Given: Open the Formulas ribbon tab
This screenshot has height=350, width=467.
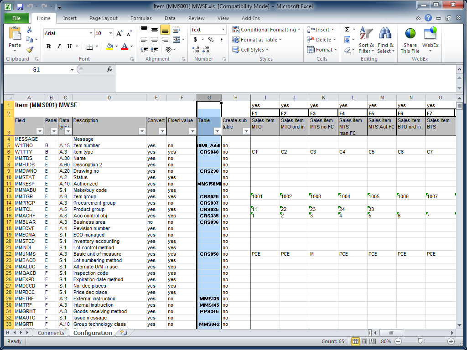Looking at the screenshot, I should coord(141,18).
